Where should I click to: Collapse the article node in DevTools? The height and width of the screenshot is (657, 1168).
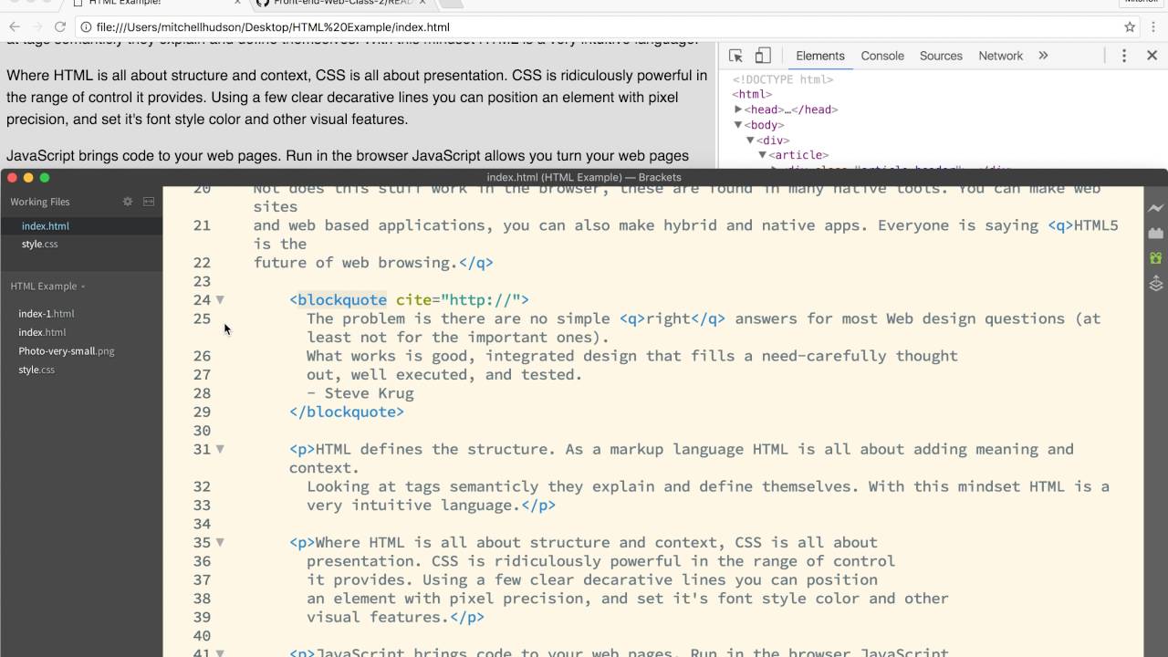pyautogui.click(x=762, y=155)
